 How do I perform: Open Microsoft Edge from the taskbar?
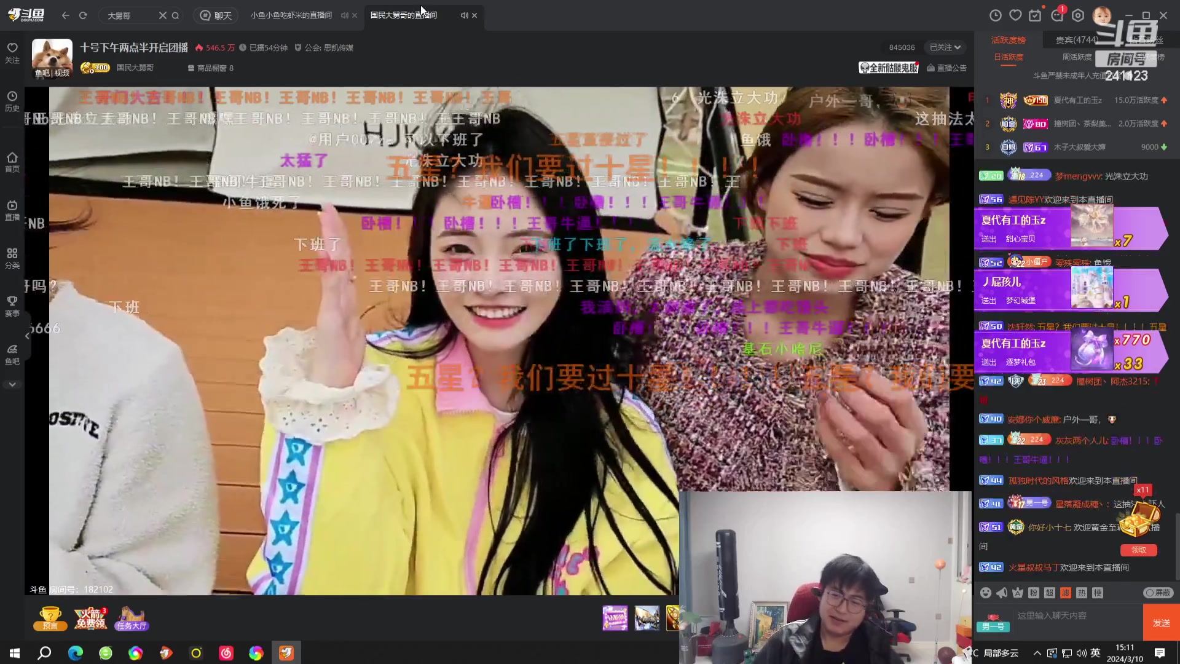click(x=75, y=653)
